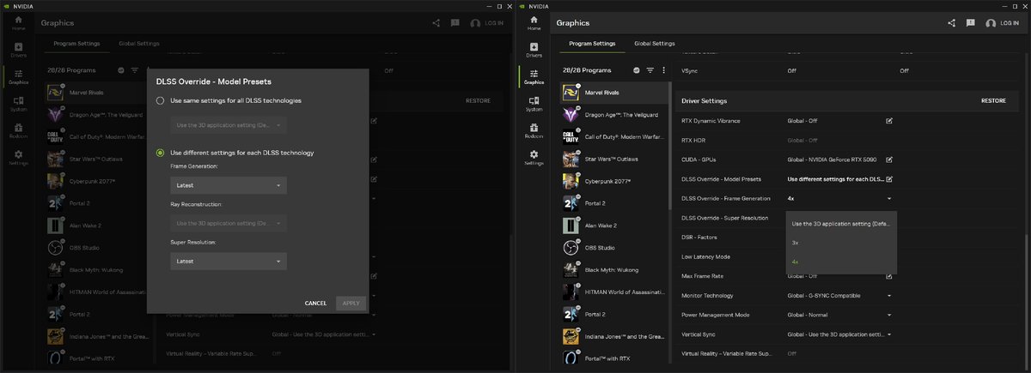Select Black Myth: Wukong icon in the right window
The width and height of the screenshot is (1031, 373).
(570, 270)
